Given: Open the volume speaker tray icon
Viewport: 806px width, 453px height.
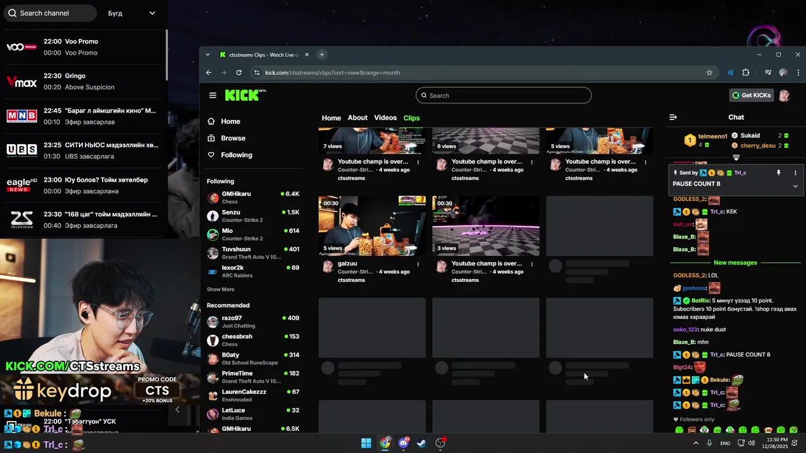Looking at the screenshot, I should 751,443.
